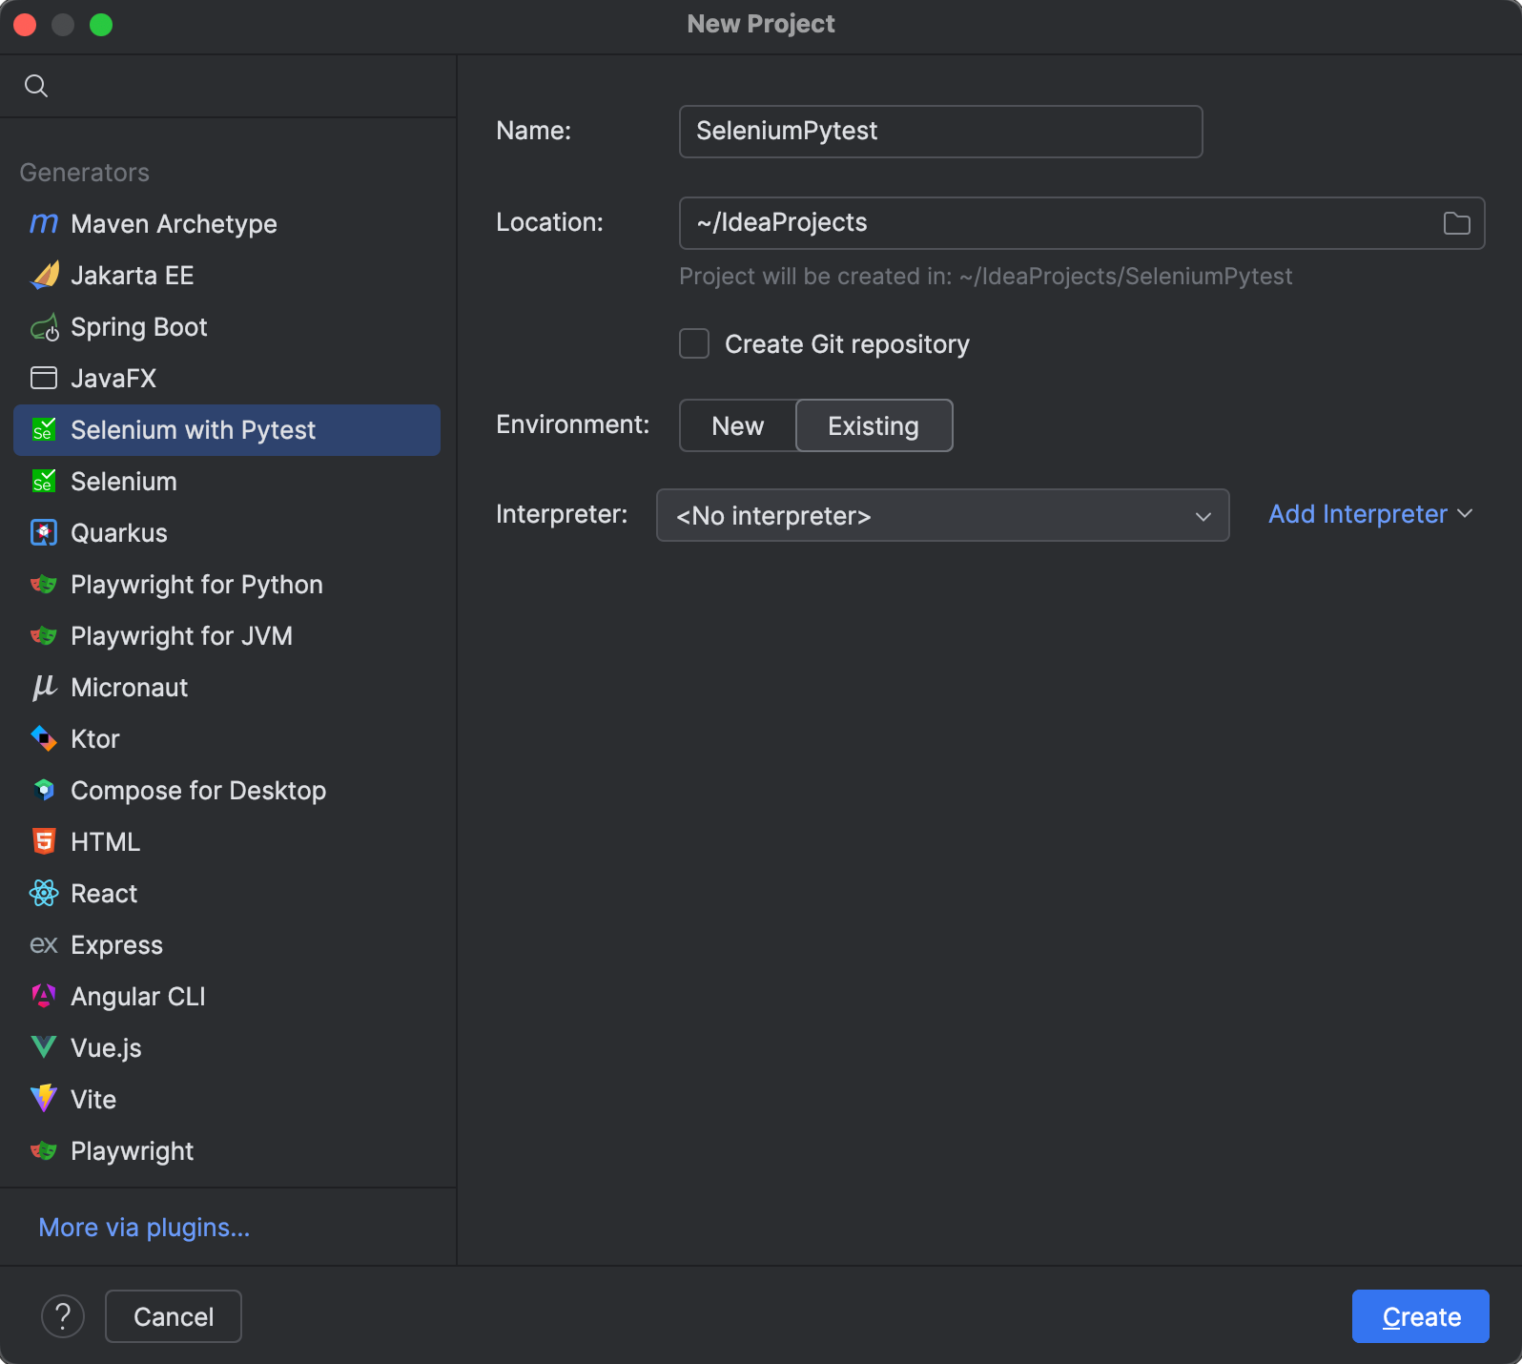Click the Quarkus label
This screenshot has width=1522, height=1364.
point(119,533)
